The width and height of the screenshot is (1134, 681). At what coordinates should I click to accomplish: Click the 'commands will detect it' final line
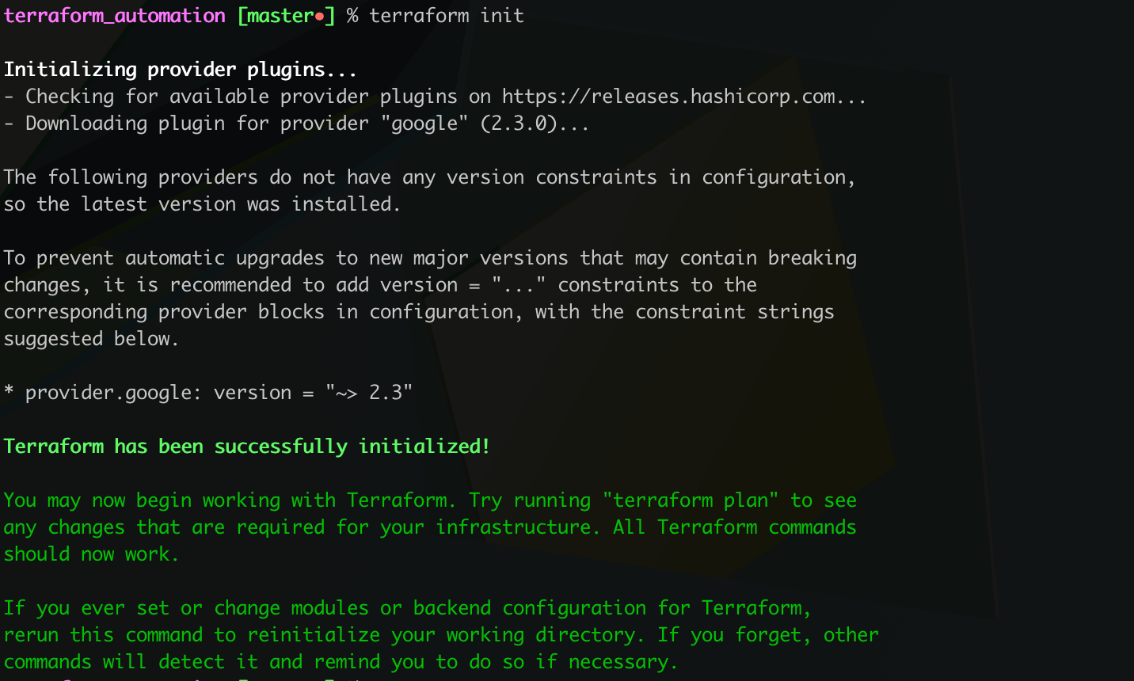(341, 662)
